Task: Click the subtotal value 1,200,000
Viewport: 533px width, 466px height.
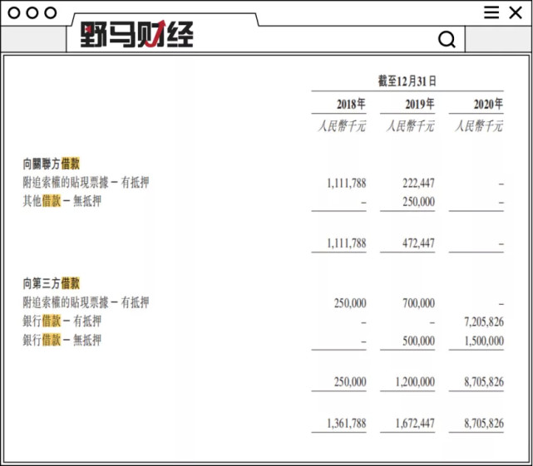Action: coord(415,382)
